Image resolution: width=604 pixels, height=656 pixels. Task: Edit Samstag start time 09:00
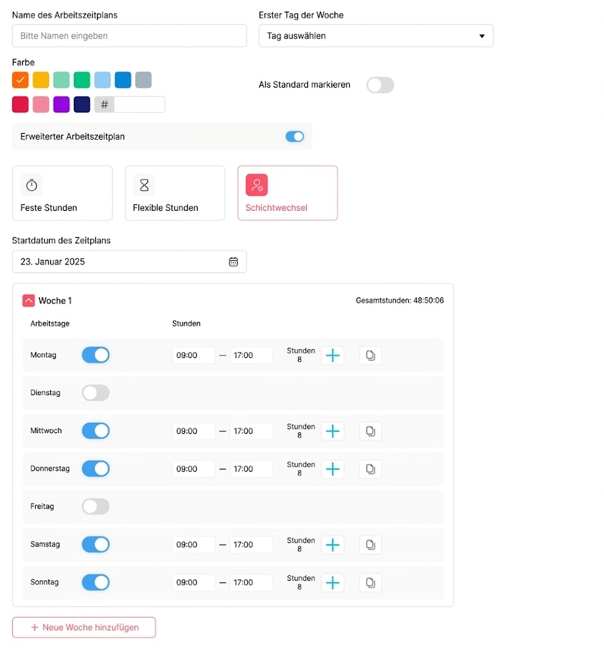pos(193,545)
